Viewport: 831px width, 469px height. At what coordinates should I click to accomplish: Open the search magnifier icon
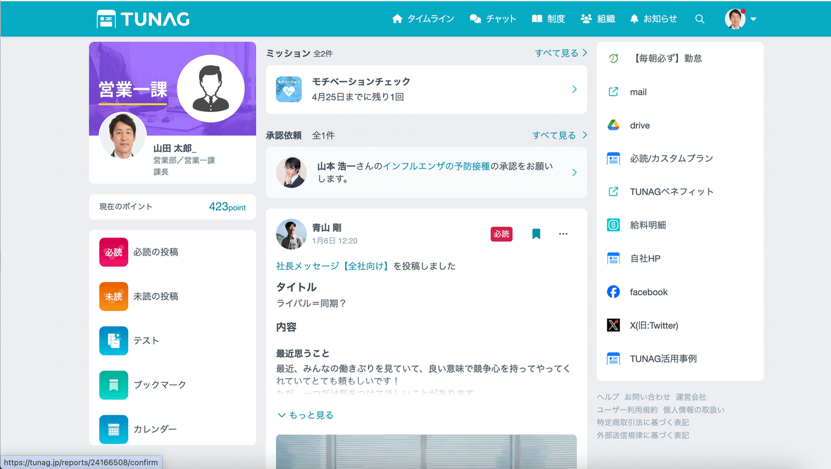(x=699, y=19)
